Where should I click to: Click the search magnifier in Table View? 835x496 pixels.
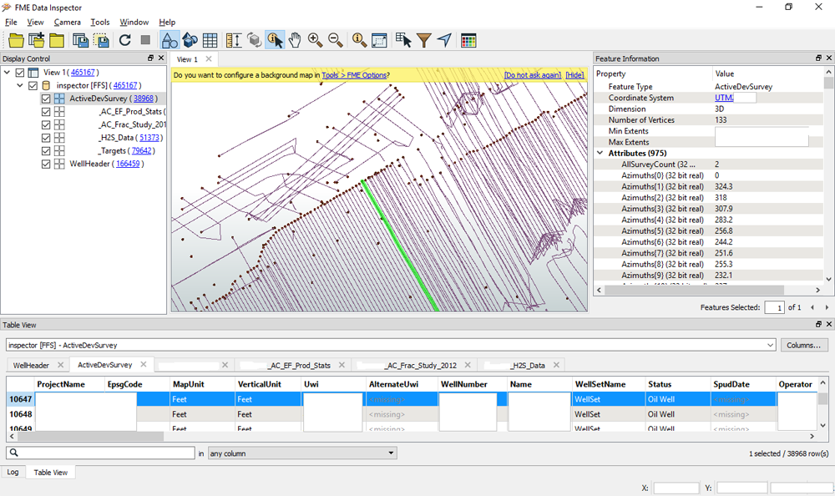(x=14, y=453)
